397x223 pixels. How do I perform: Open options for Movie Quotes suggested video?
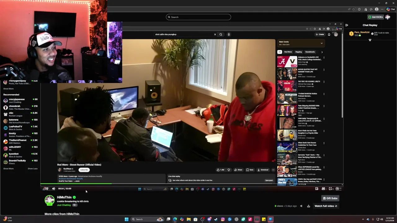coord(324,70)
